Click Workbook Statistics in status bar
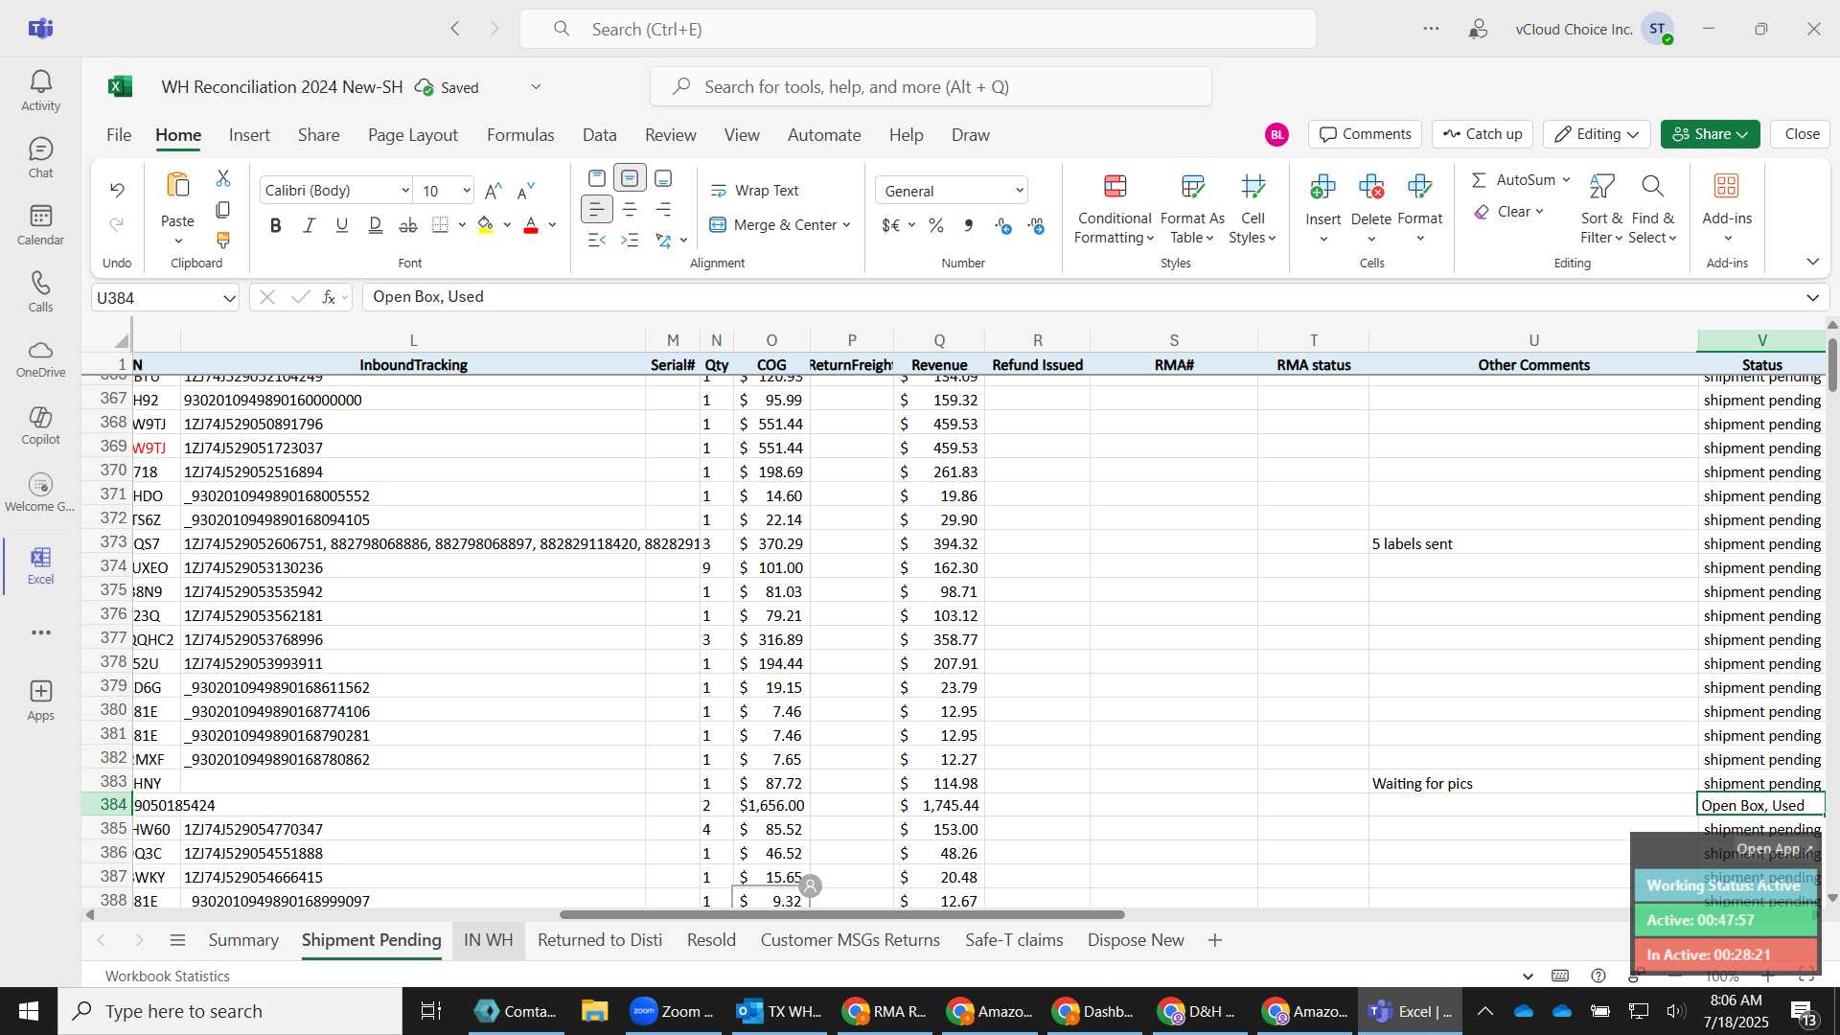This screenshot has height=1035, width=1840. point(168,976)
